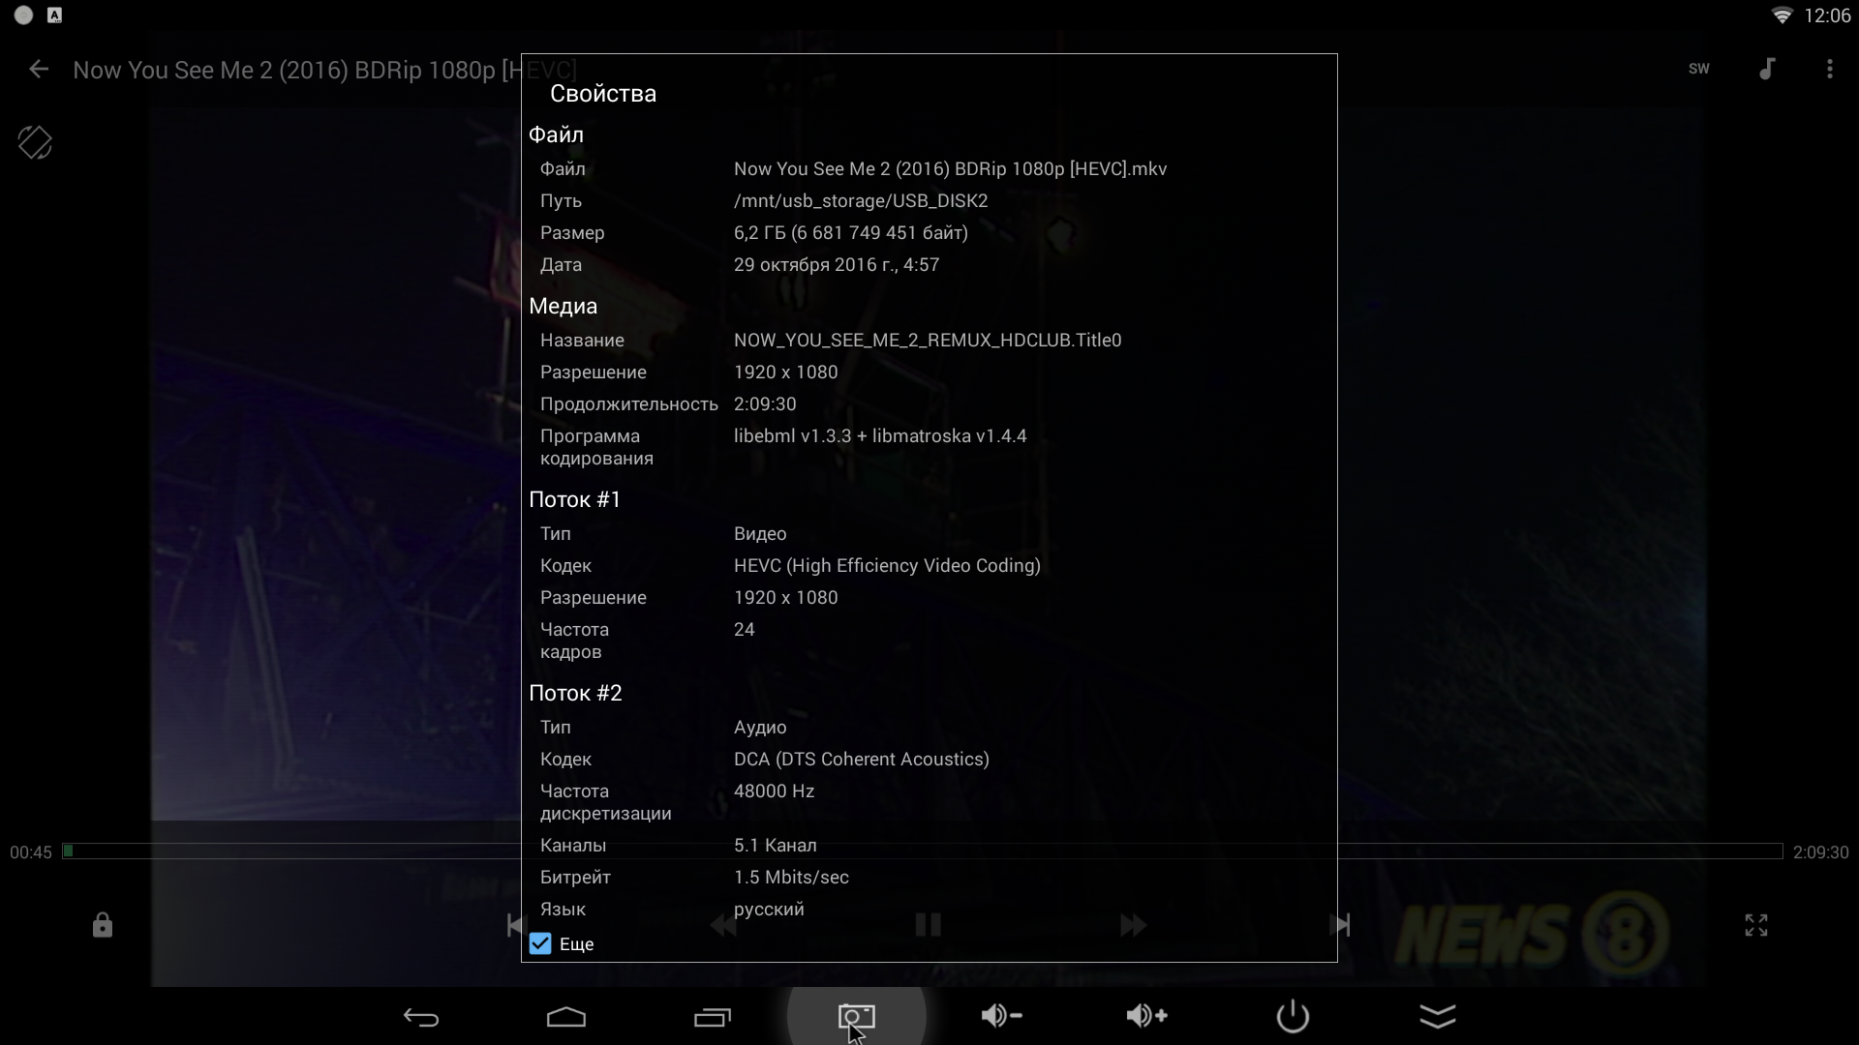Change zoom mode with fullscreen icon
1859x1045 pixels.
coord(1755,925)
